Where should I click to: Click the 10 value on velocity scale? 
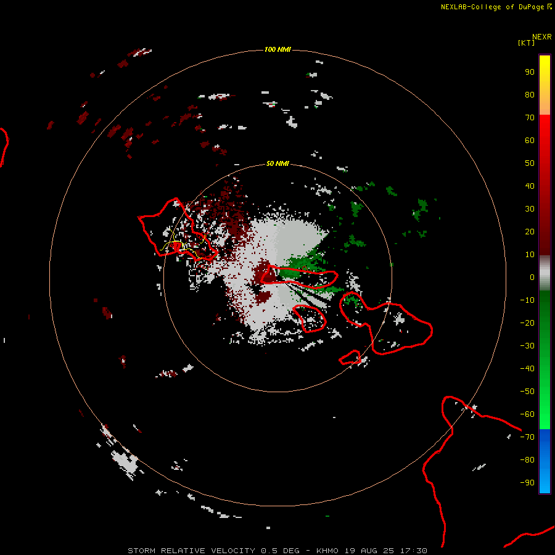point(530,255)
